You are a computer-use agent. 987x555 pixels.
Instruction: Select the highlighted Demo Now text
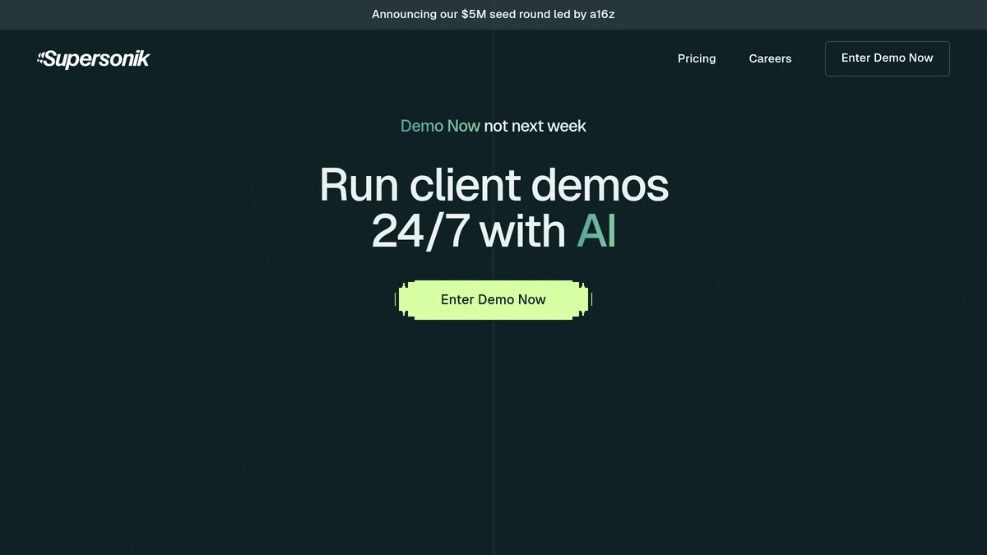coord(439,126)
